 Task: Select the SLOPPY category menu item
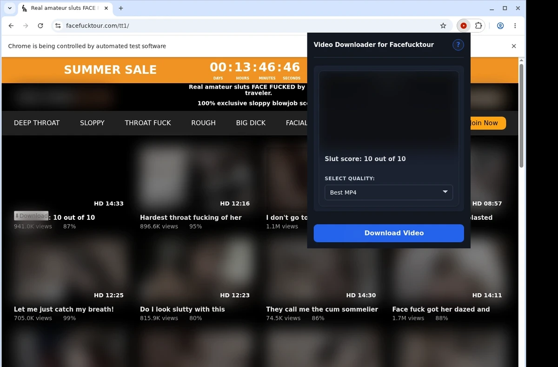[92, 123]
